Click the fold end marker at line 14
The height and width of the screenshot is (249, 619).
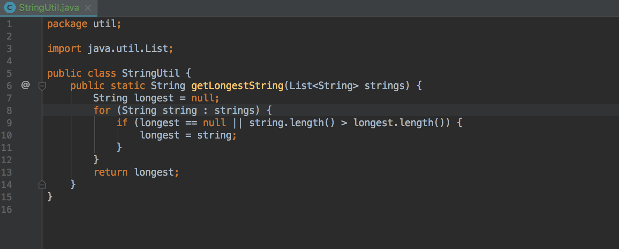coord(42,184)
